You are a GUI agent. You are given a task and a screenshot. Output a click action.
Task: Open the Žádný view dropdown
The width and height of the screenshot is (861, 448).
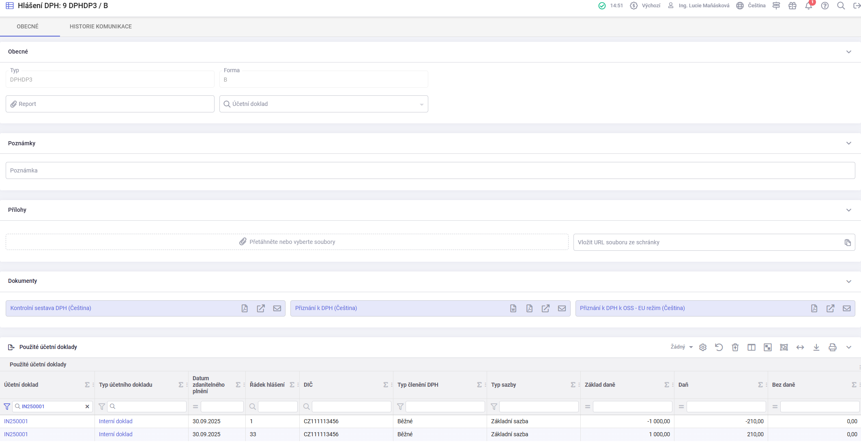681,347
